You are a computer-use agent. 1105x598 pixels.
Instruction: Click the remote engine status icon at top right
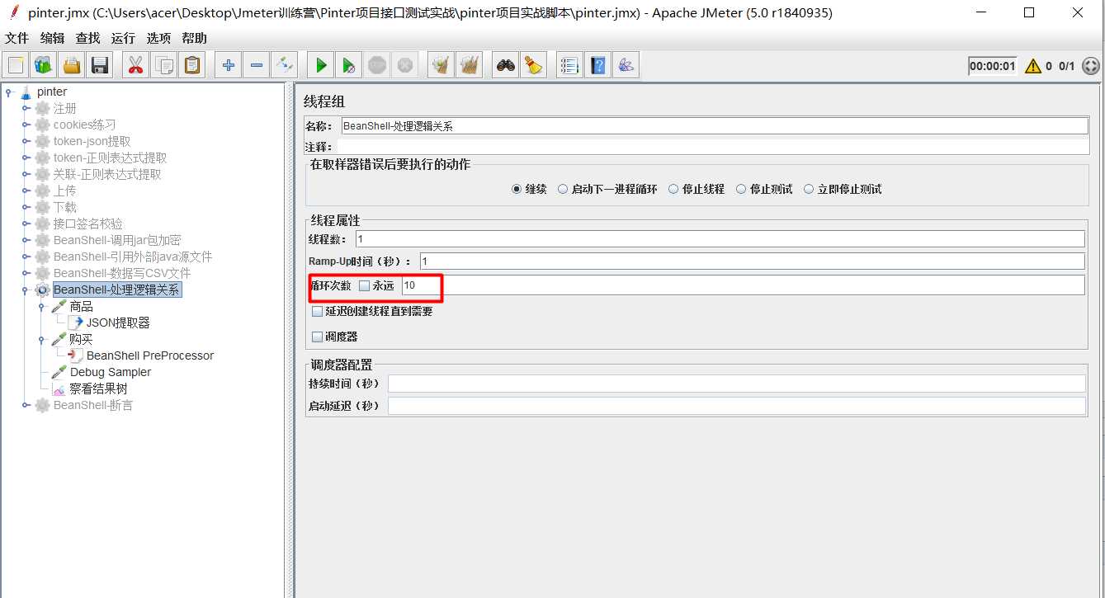click(1090, 66)
